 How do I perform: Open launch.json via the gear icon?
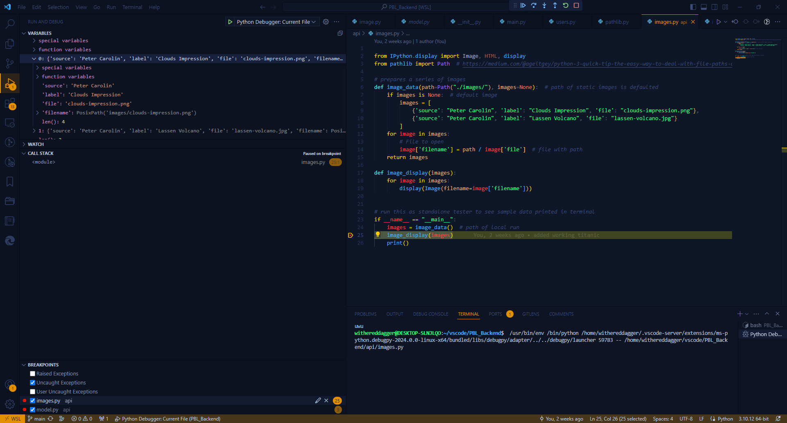(326, 22)
